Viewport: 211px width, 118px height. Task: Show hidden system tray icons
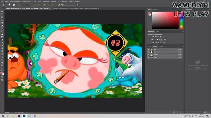(x=182, y=116)
